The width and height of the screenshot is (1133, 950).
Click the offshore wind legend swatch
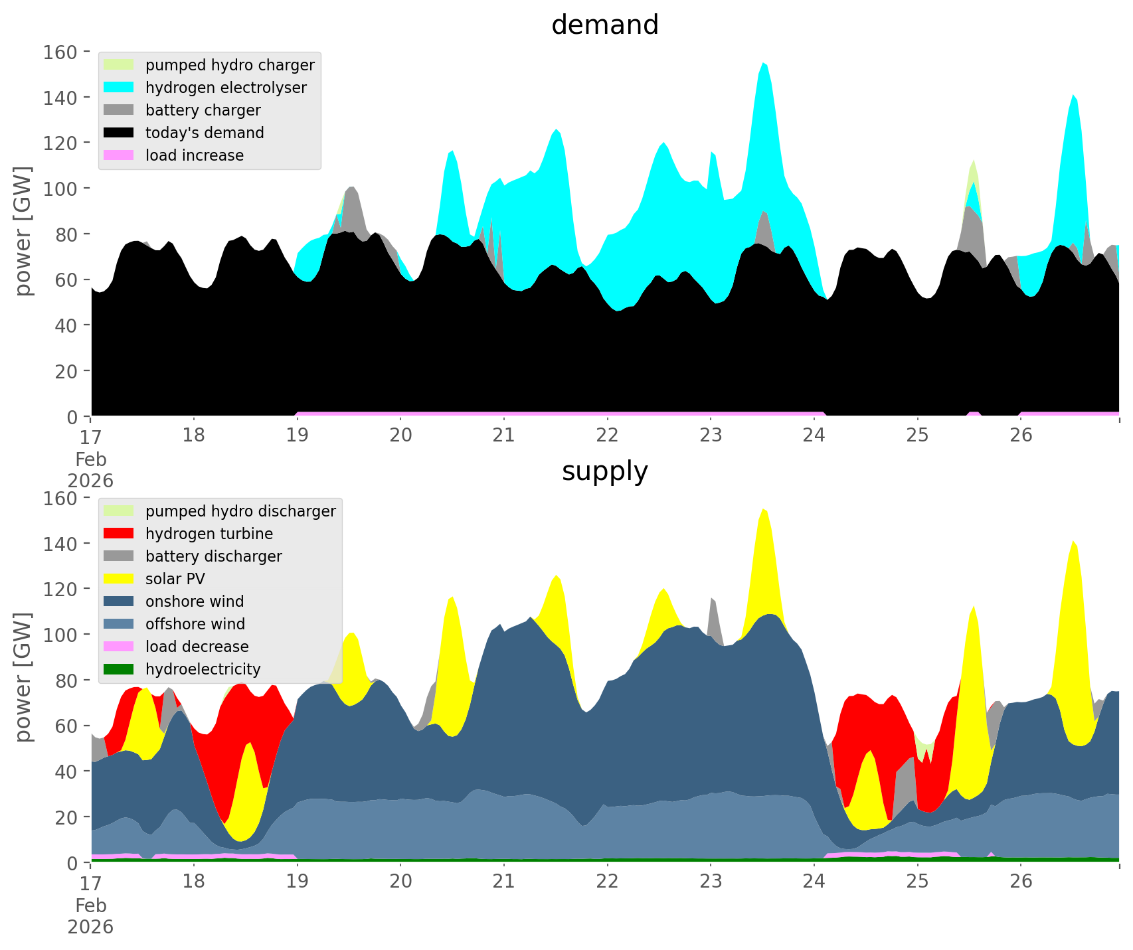(x=120, y=624)
